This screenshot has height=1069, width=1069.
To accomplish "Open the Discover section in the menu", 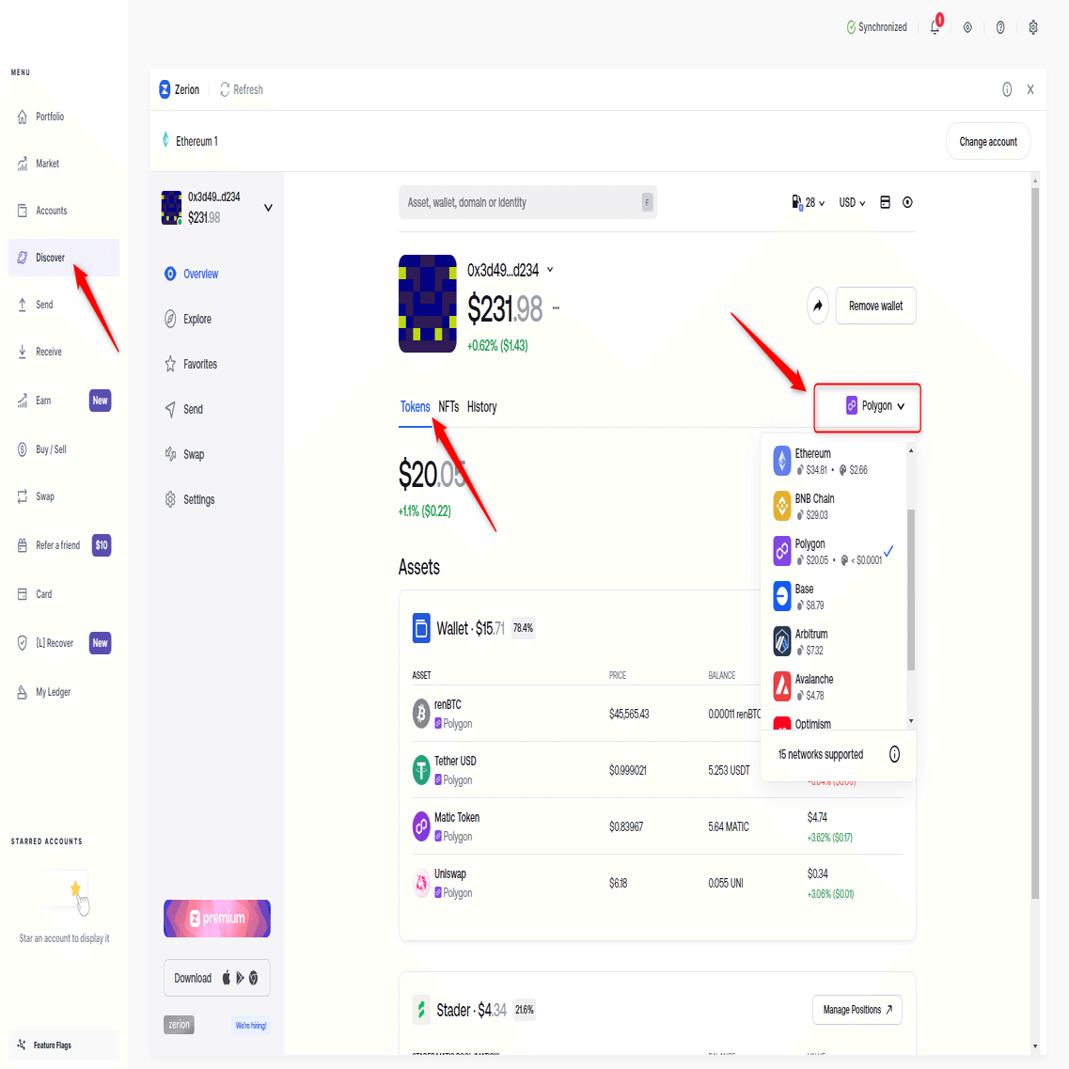I will coord(52,257).
